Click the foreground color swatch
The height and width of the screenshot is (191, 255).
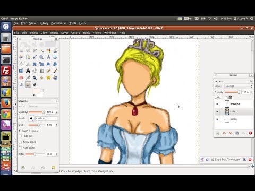pyautogui.click(x=37, y=91)
